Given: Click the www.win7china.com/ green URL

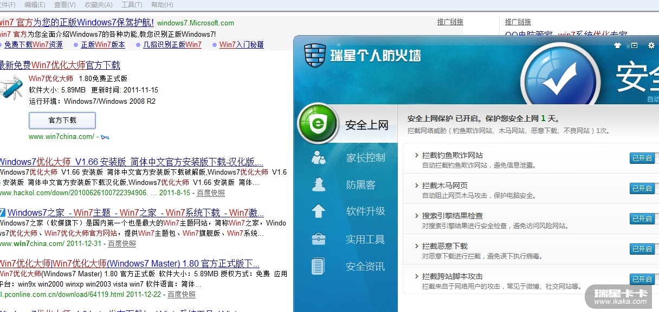Looking at the screenshot, I should coord(61,137).
